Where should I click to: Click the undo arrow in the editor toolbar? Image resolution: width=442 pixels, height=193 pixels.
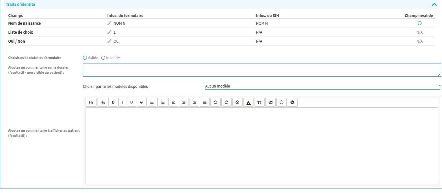coord(215,102)
